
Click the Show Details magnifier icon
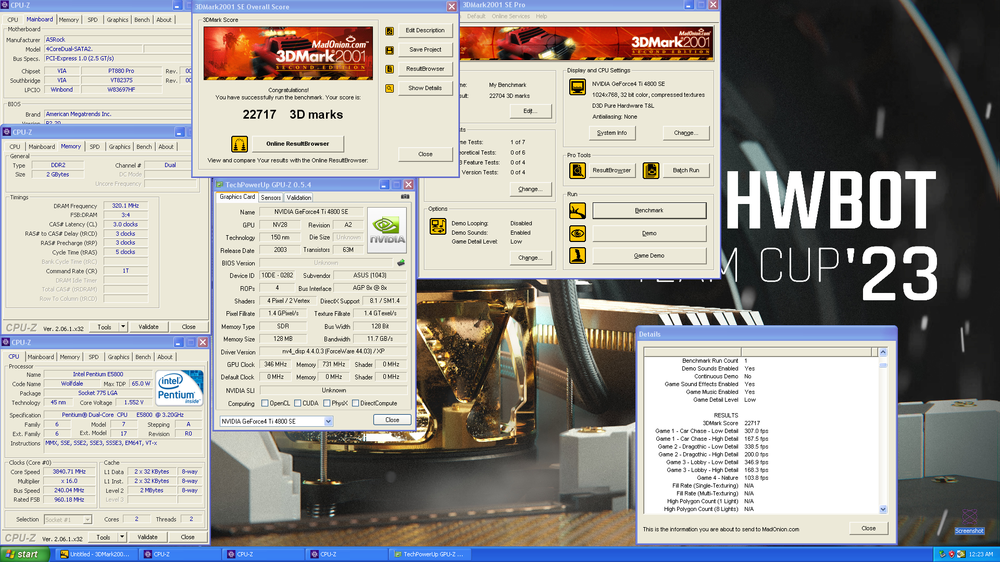point(389,88)
